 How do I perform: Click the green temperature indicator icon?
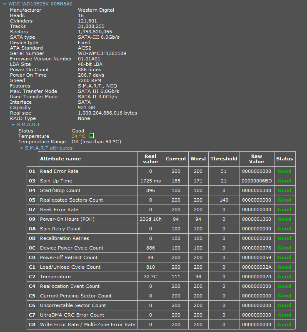click(92, 136)
